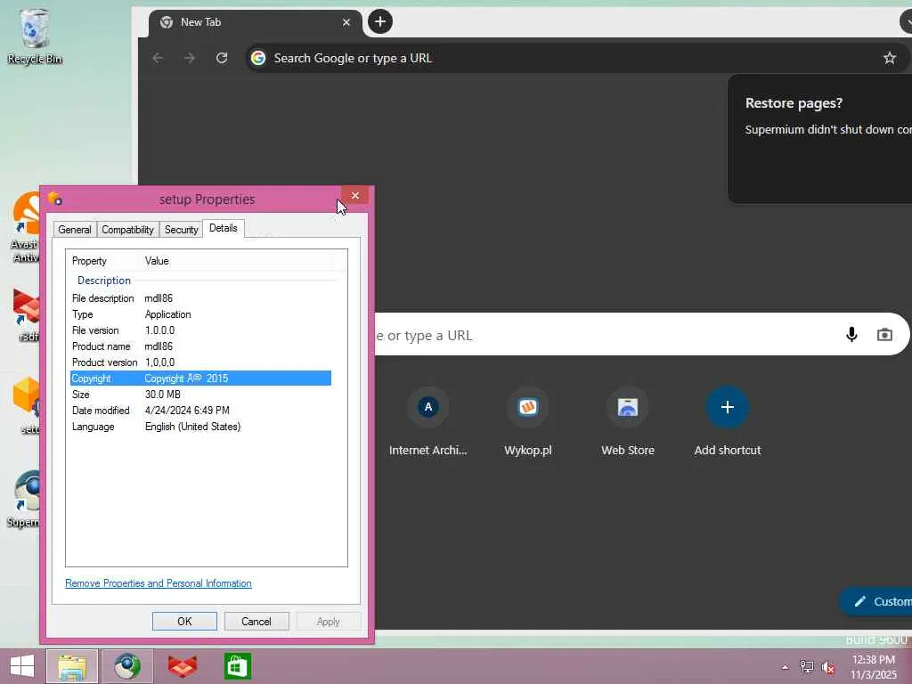Switch to the General tab

(75, 230)
